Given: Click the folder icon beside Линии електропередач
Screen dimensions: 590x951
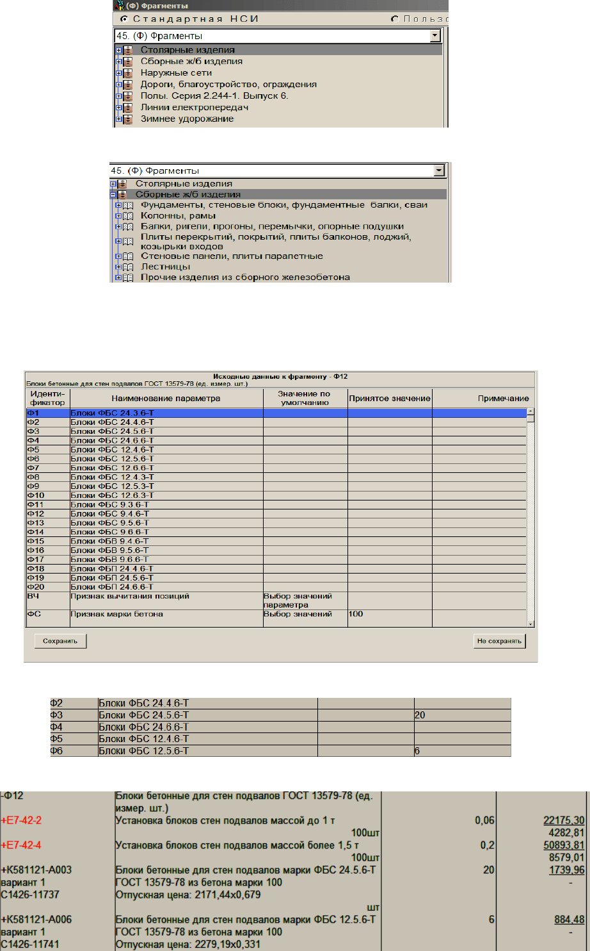Looking at the screenshot, I should [128, 108].
